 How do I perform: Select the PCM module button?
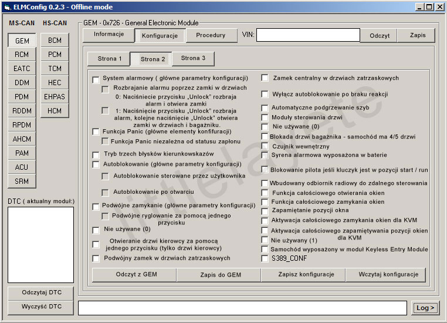pos(55,55)
